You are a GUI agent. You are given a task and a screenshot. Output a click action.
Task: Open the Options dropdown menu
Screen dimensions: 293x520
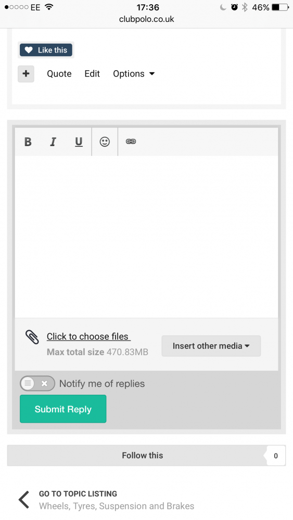[134, 74]
